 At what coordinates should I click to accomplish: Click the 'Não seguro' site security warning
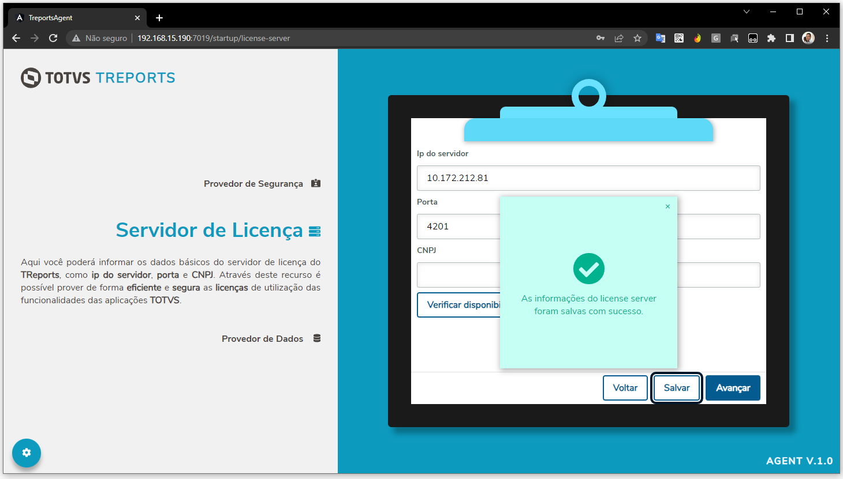coord(99,38)
